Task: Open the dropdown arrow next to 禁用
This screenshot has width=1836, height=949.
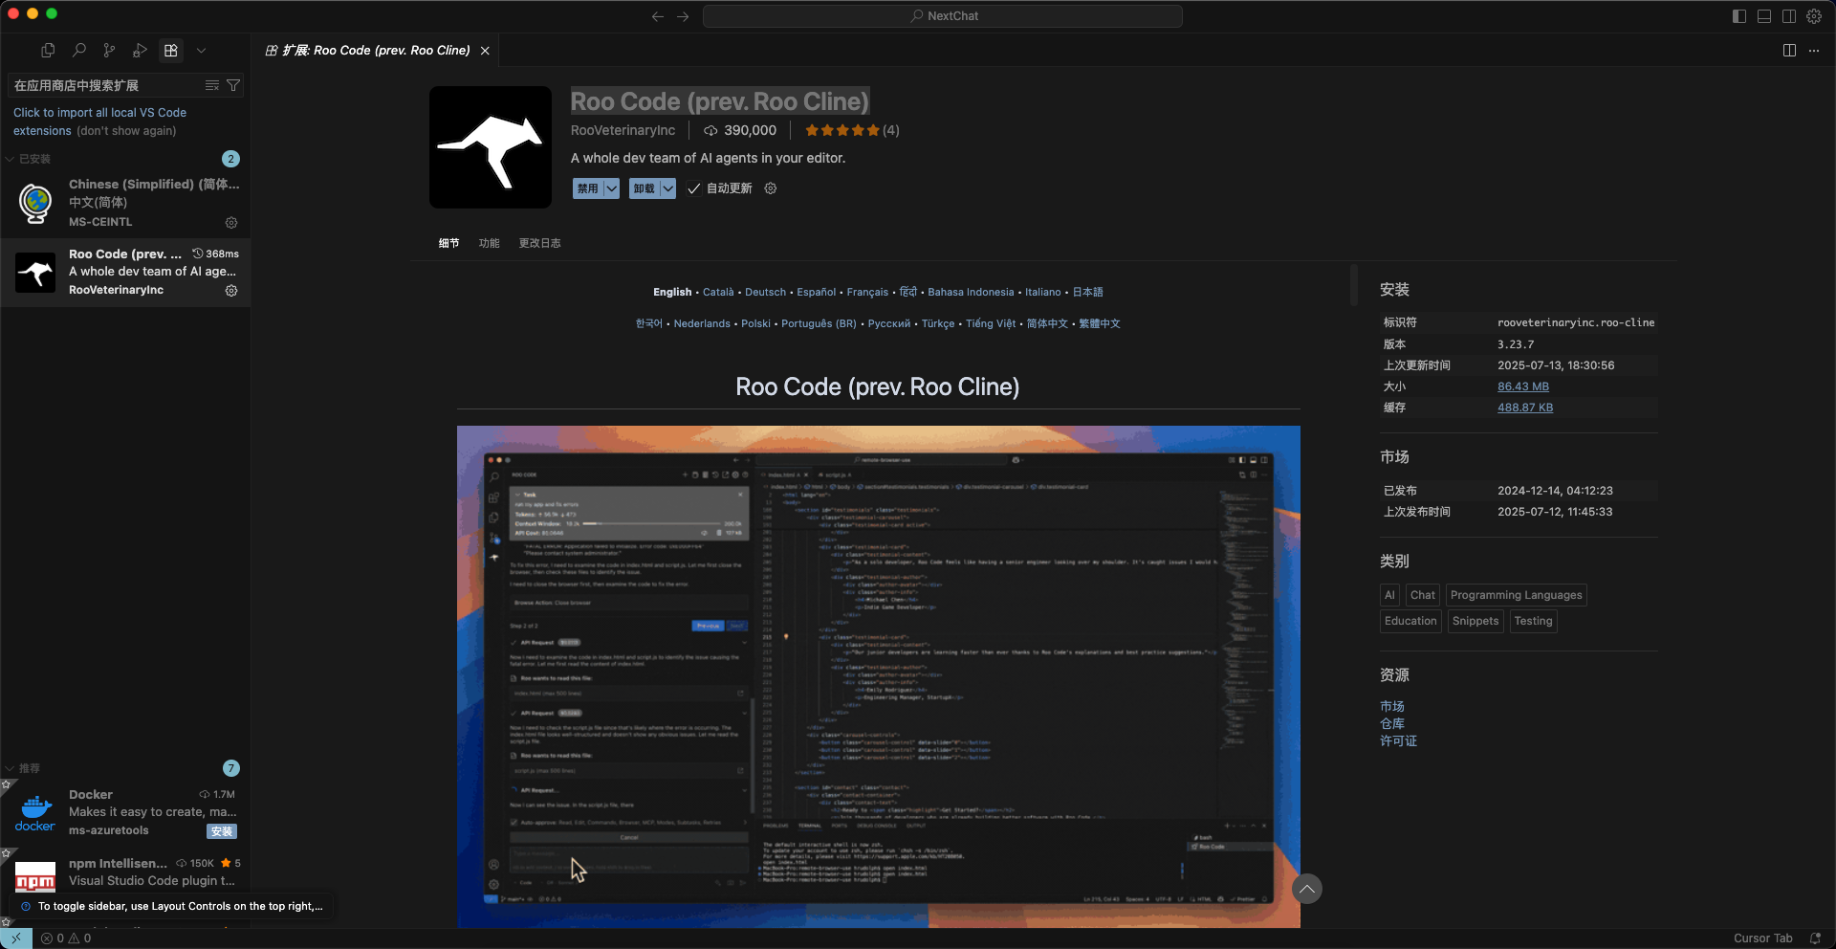Action: 611,188
